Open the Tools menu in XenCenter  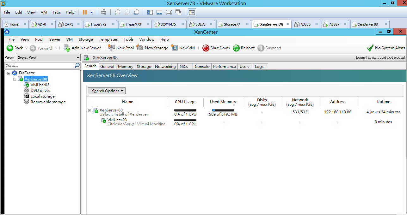coord(128,39)
